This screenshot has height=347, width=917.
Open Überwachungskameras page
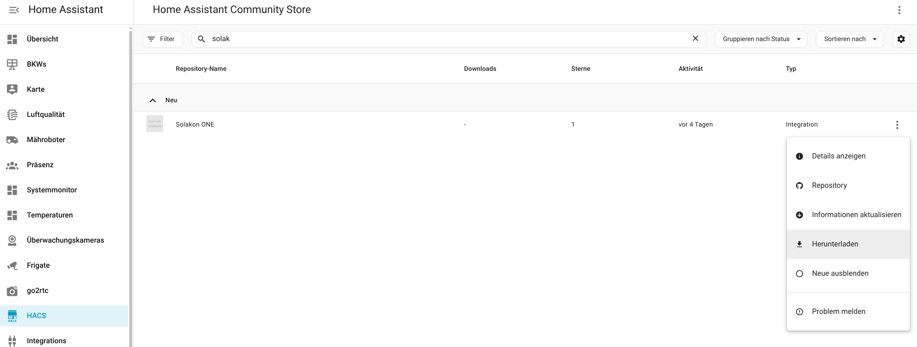pos(64,240)
